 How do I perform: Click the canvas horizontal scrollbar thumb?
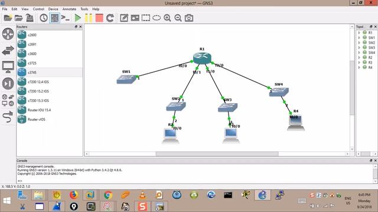pos(217,154)
